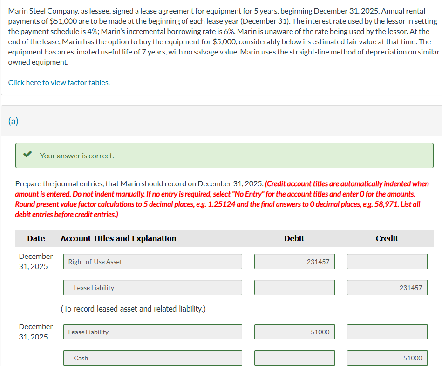This screenshot has height=366, width=442.
Task: Click the (a) section heading
Action: pos(13,121)
